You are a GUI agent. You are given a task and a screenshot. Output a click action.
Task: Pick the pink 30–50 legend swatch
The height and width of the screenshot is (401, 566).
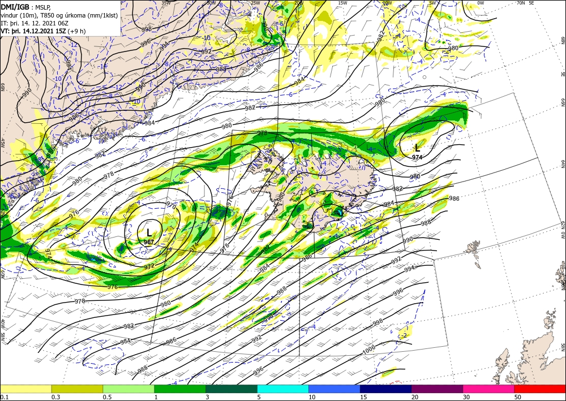click(489, 389)
